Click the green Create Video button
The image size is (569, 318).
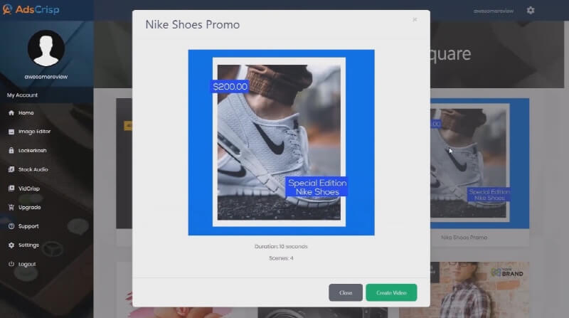pyautogui.click(x=391, y=292)
